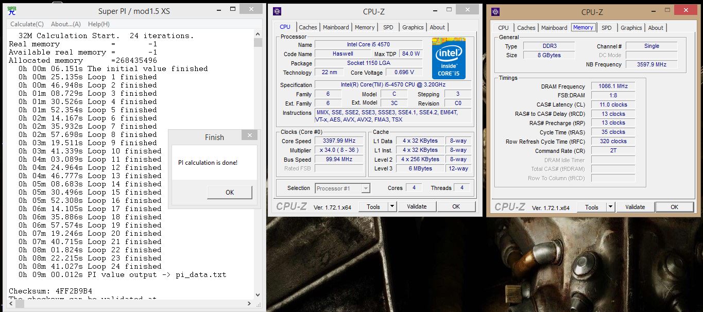The image size is (703, 312).
Task: Click the NB Frequency value 3597.9 MHz
Action: pos(651,65)
